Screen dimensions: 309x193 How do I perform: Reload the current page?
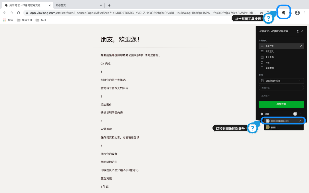coord(18,13)
